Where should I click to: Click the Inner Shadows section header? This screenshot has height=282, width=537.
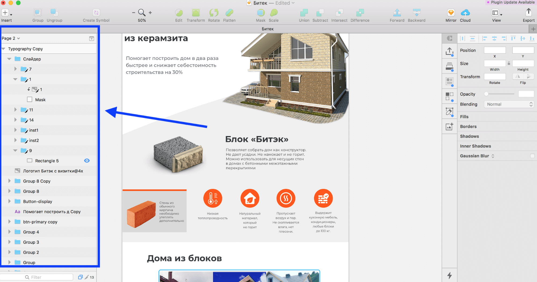(475, 146)
